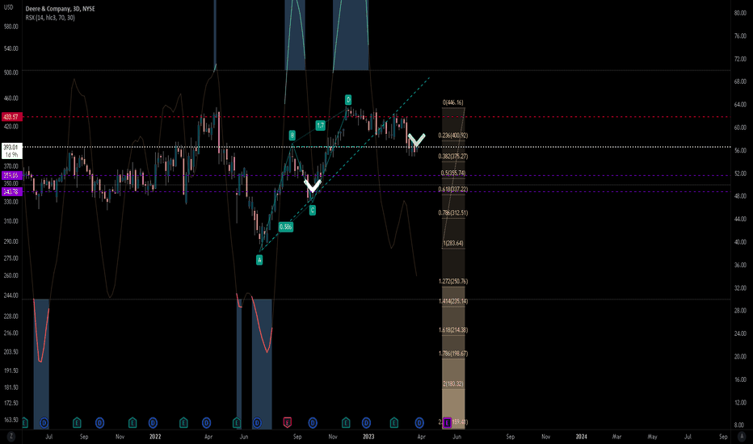The image size is (753, 444).
Task: Open dividend D marker above the 2023 label
Action: click(x=366, y=423)
